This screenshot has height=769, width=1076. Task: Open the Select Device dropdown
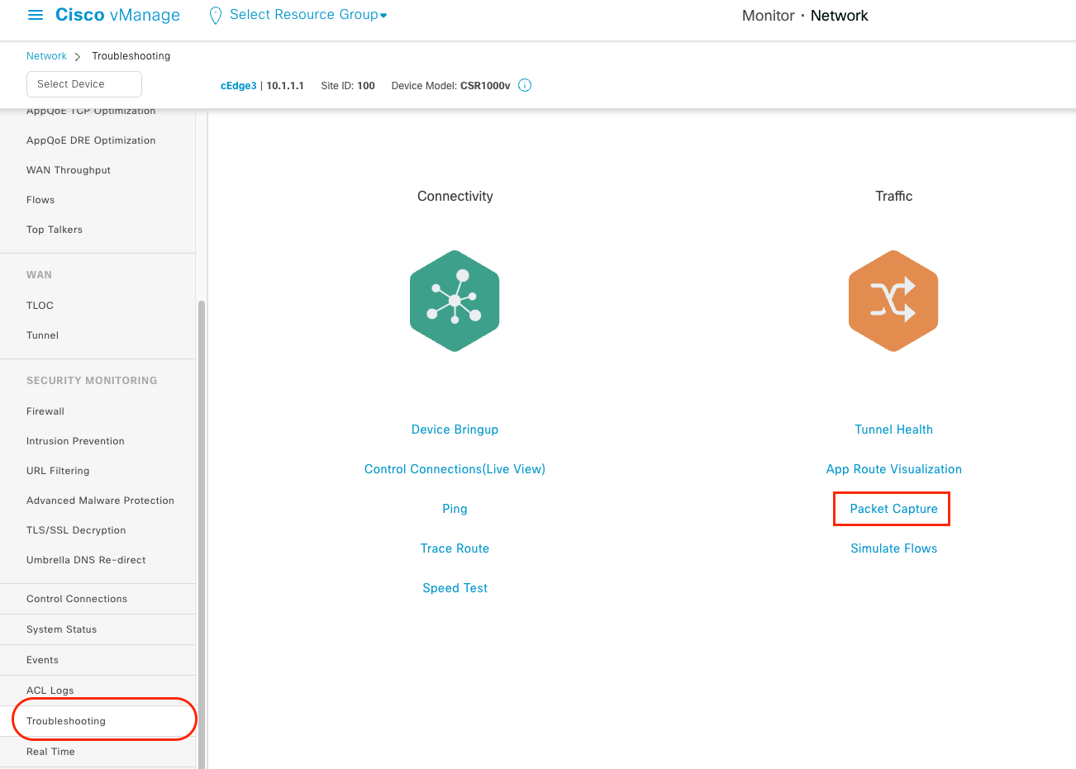click(x=84, y=84)
